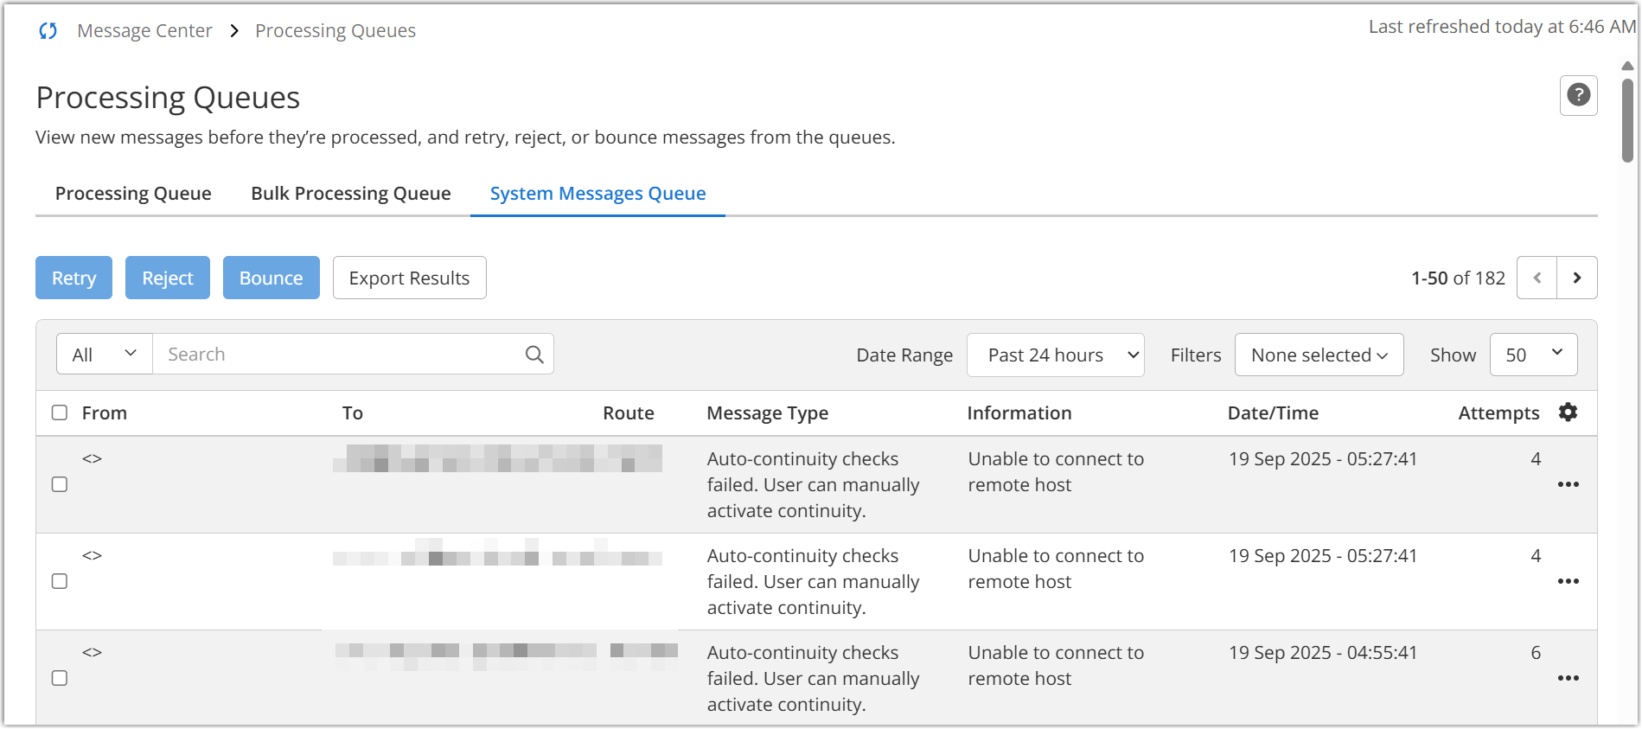Image resolution: width=1642 pixels, height=729 pixels.
Task: Select the System Messages Queue tab
Action: click(x=597, y=194)
